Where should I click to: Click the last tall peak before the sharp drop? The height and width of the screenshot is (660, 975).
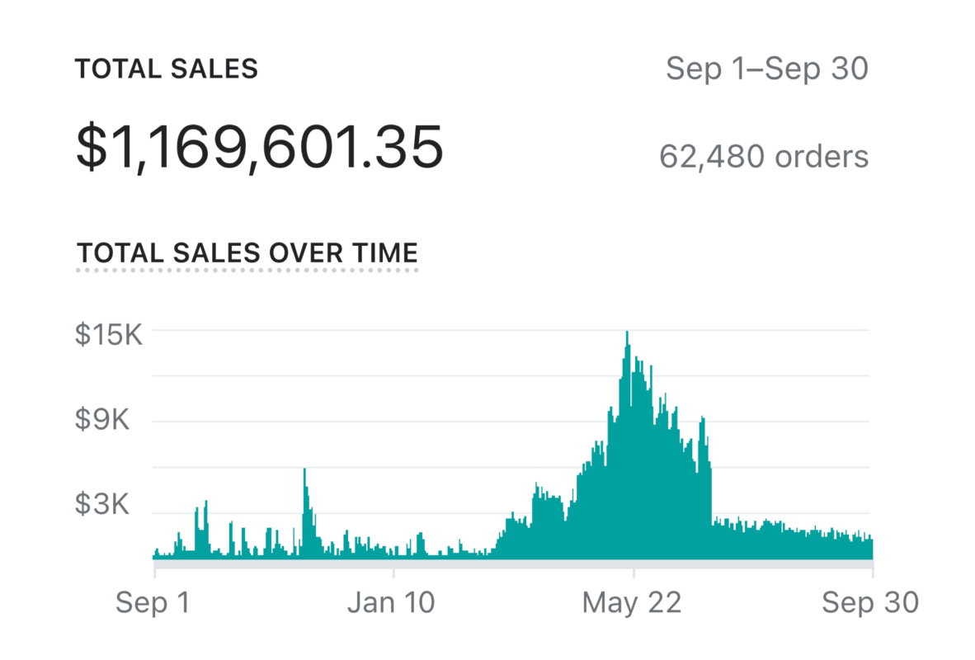703,445
